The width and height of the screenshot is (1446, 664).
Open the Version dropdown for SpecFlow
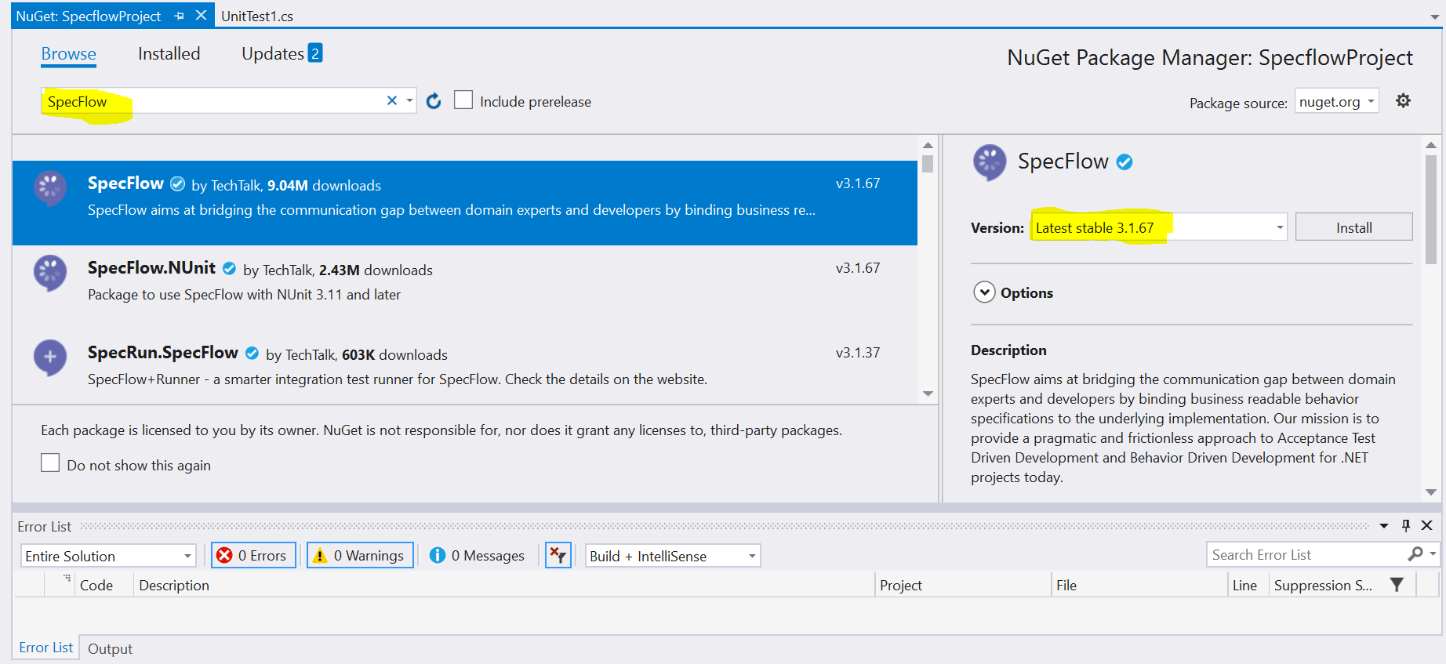click(x=1280, y=228)
